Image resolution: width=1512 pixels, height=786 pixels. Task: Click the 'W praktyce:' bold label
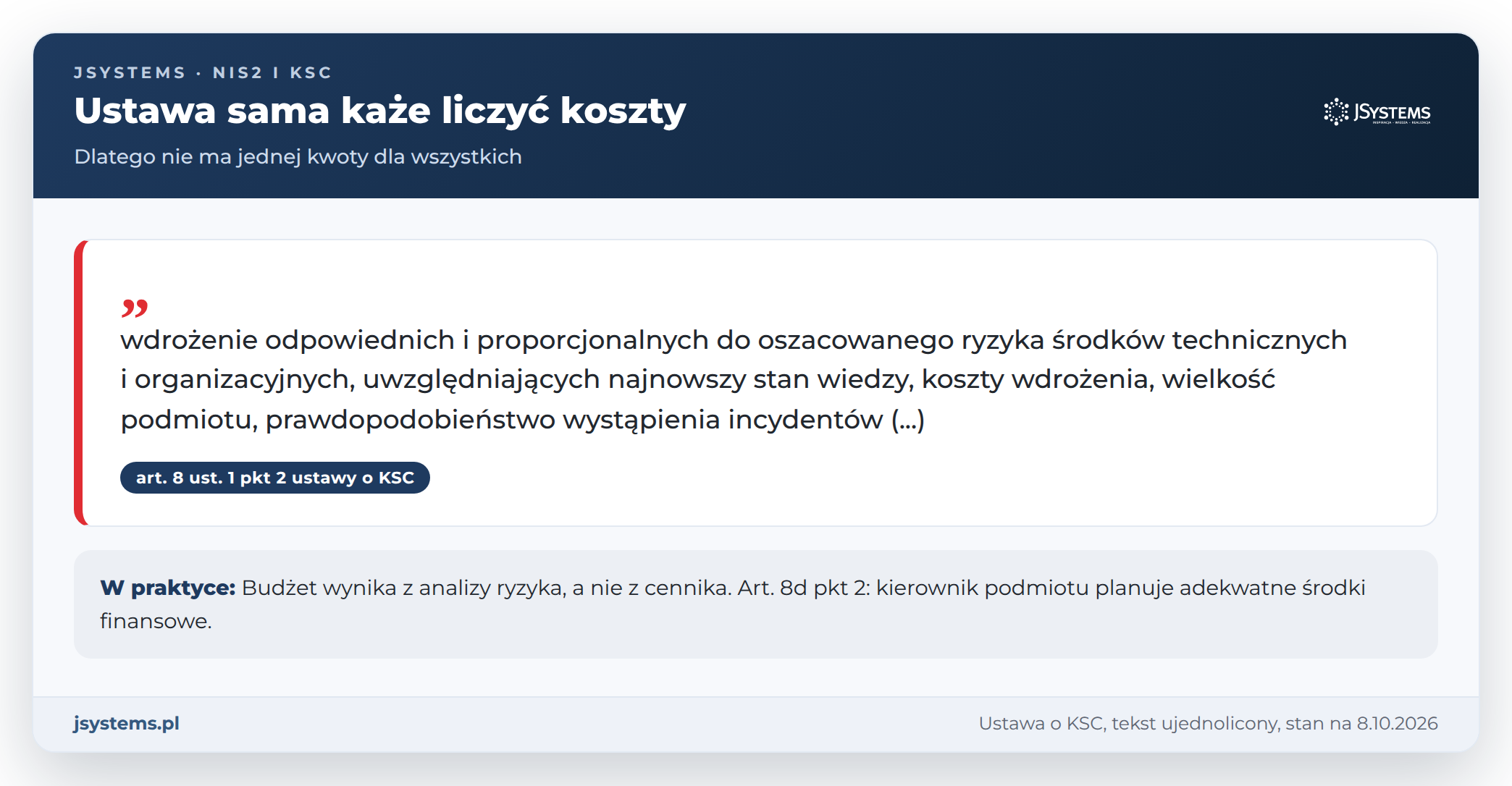[x=168, y=588]
